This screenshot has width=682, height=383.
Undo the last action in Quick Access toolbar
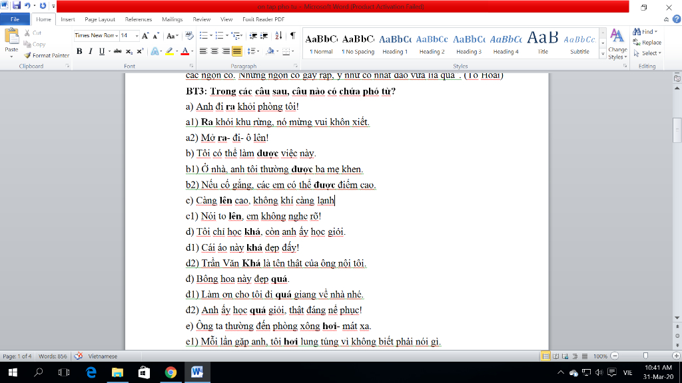[x=27, y=5]
